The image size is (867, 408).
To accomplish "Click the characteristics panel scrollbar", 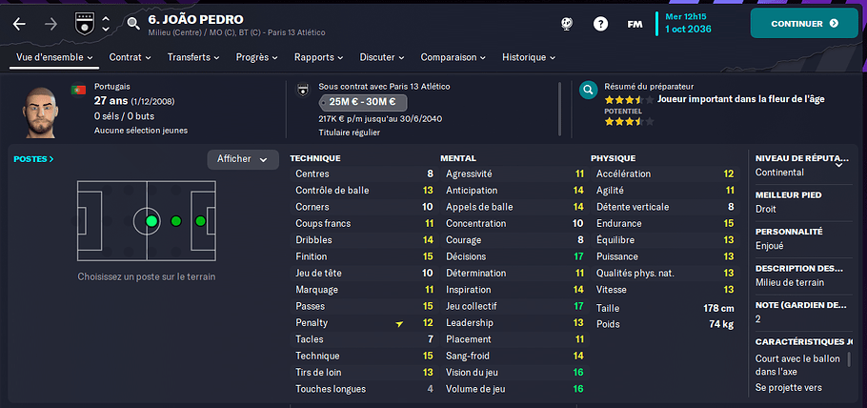I will click(849, 359).
